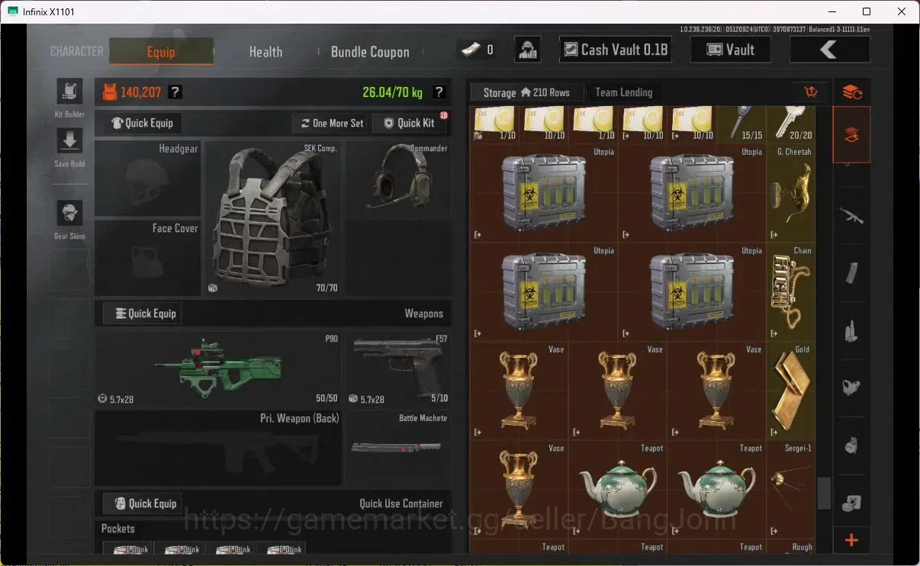
Task: Open the Team Lending tab
Action: click(623, 92)
